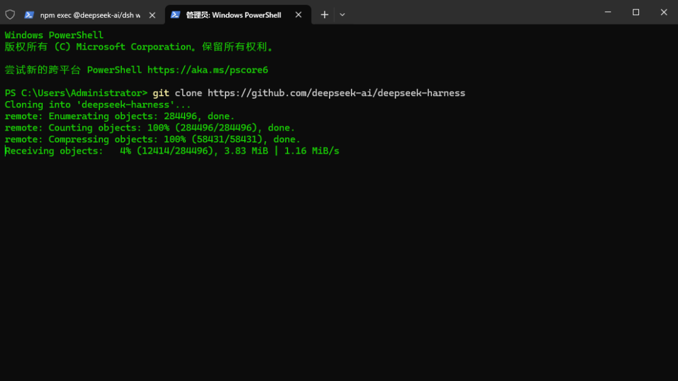The image size is (678, 381).
Task: Click the 'PS C:\Users\Administrator>' prompt text
Action: (x=76, y=93)
